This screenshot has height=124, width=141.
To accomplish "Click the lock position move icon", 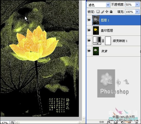I will pos(107,12).
